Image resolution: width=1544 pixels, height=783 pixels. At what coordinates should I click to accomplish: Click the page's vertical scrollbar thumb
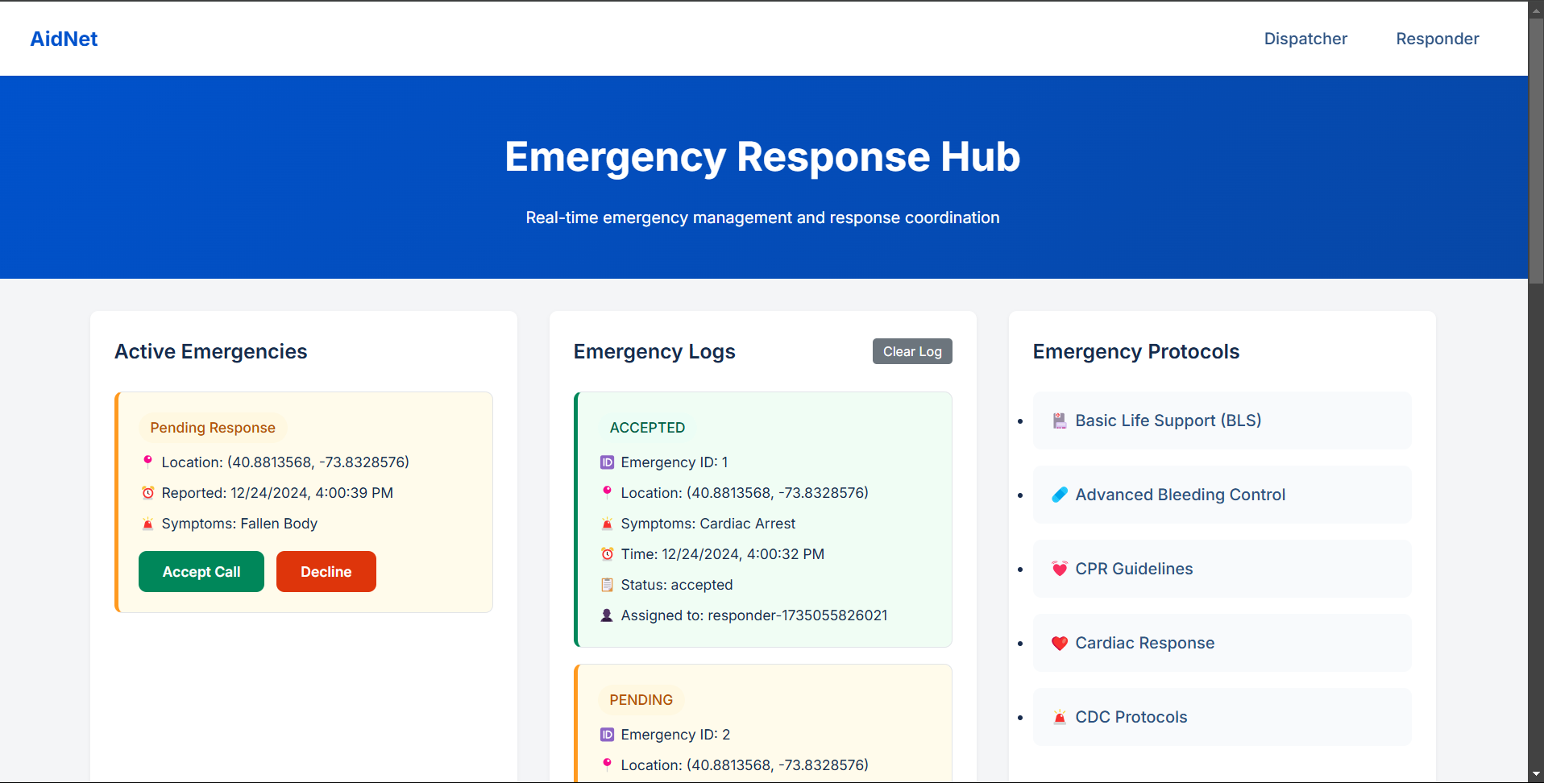click(1536, 150)
